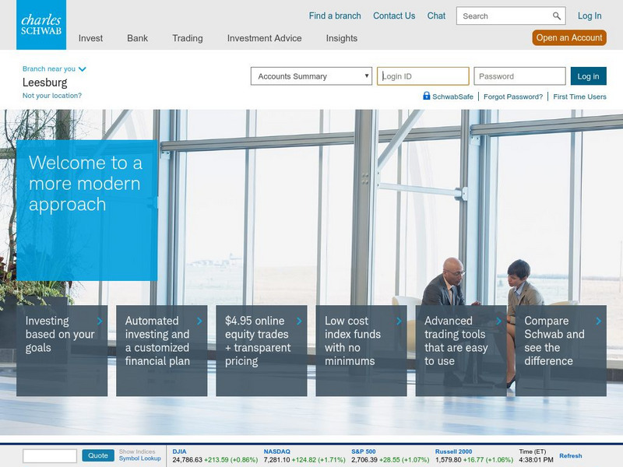The width and height of the screenshot is (623, 467).
Task: Open the Invest menu
Action: tap(90, 38)
